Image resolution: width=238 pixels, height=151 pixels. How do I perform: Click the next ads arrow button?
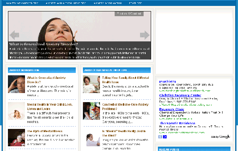pyautogui.click(x=165, y=137)
